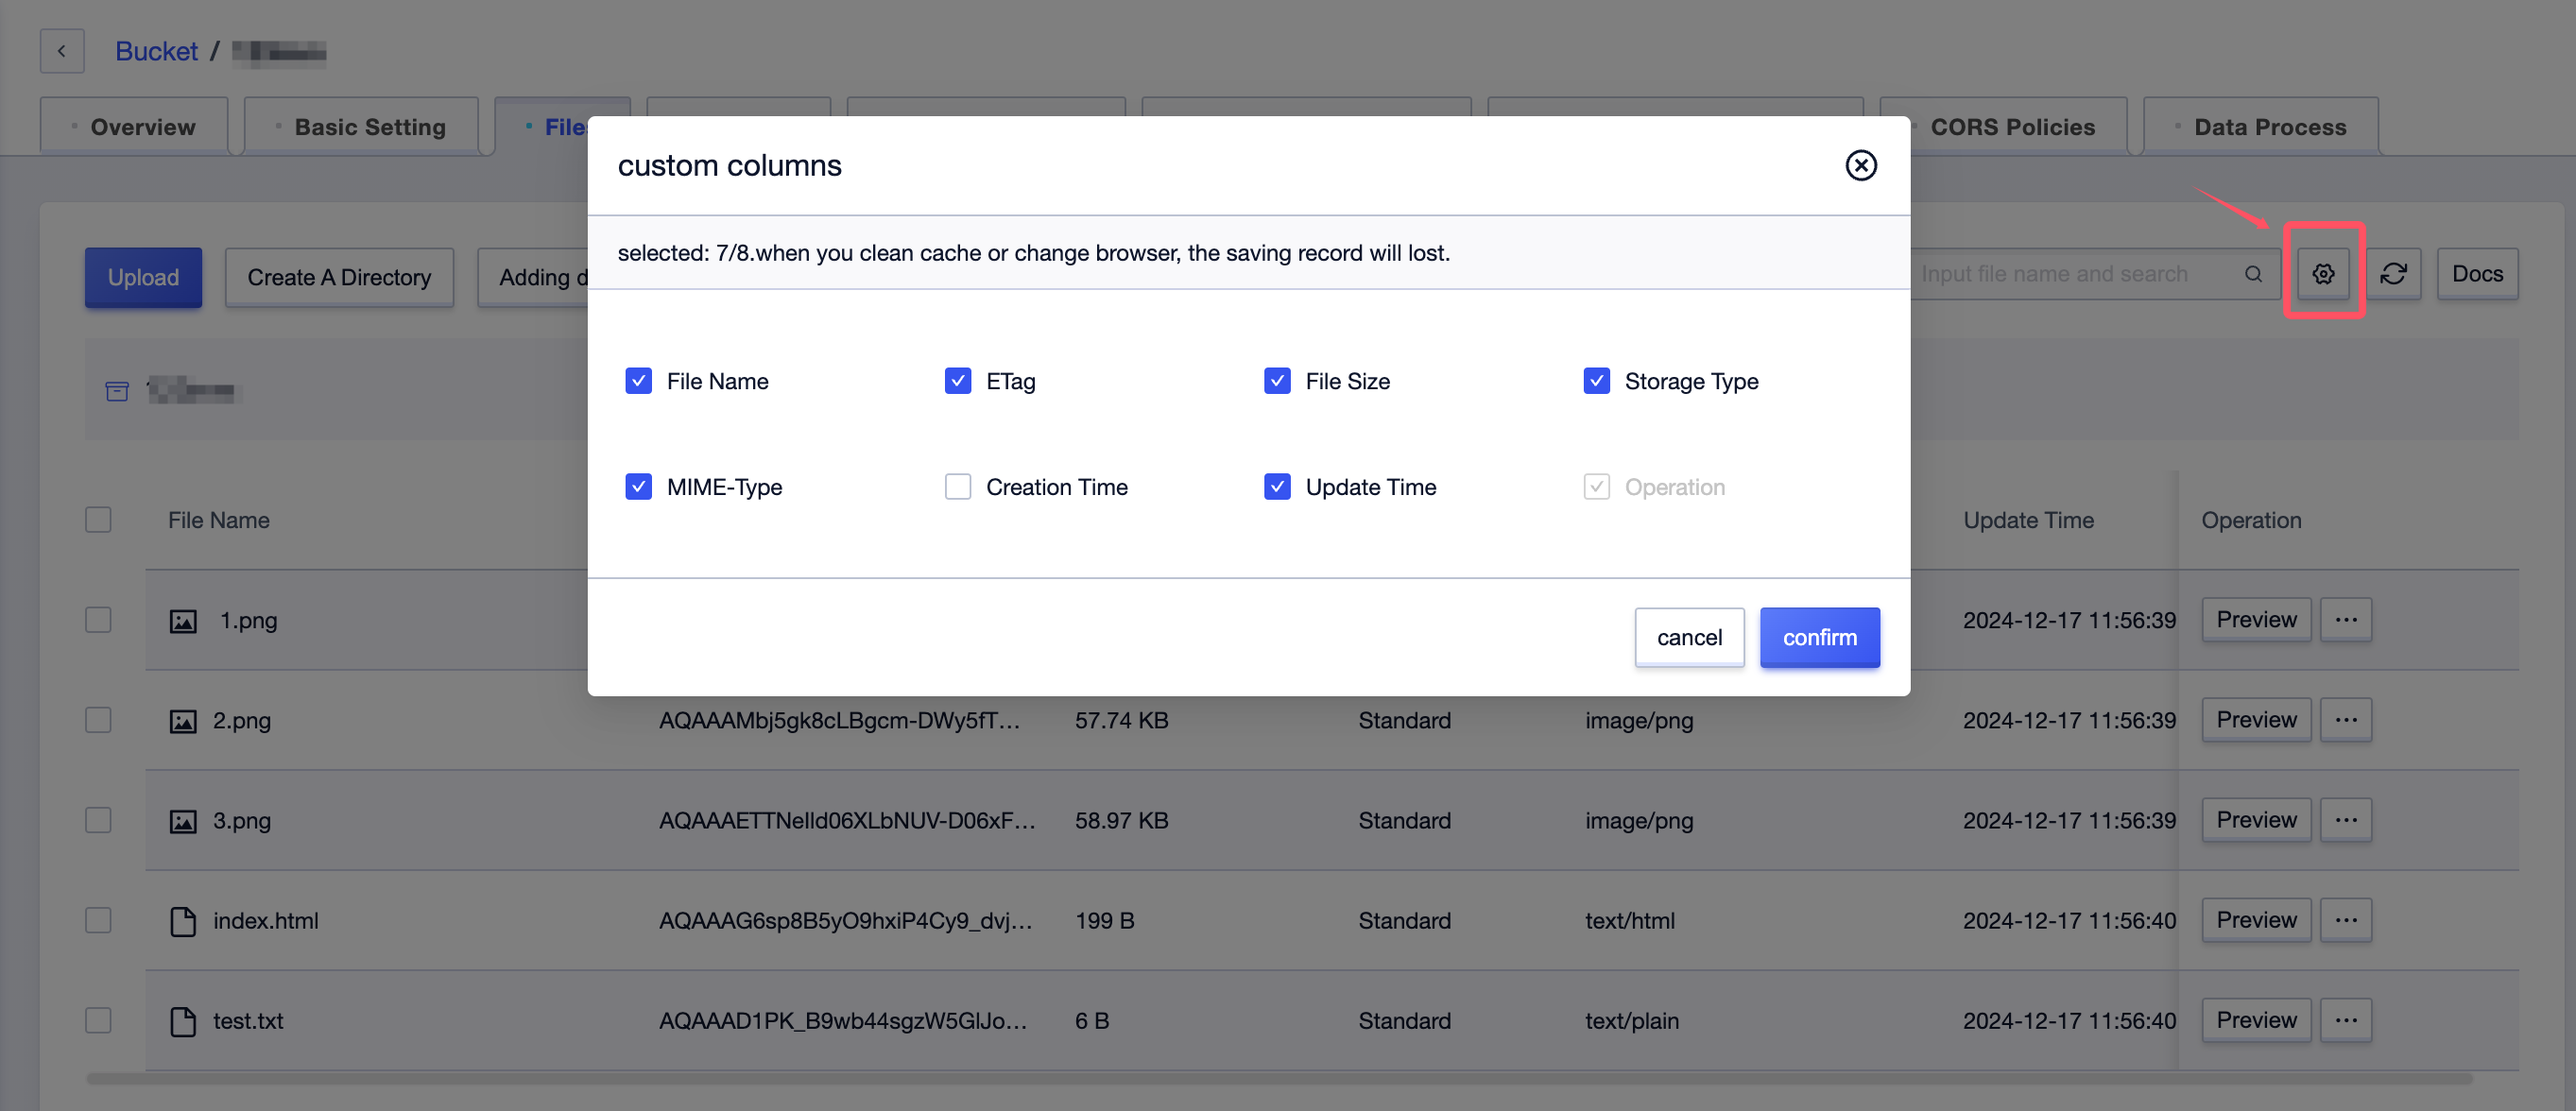Switch to the Overview tab
This screenshot has height=1111, width=2576.
pos(134,127)
